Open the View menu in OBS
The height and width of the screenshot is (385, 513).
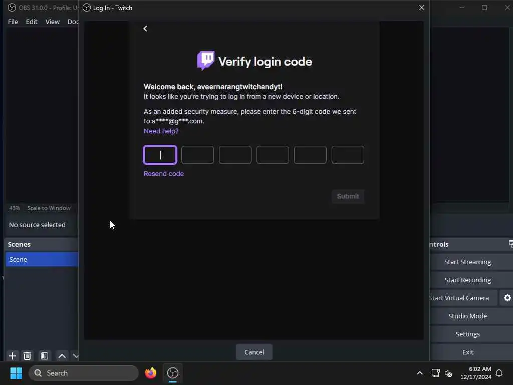click(x=52, y=22)
